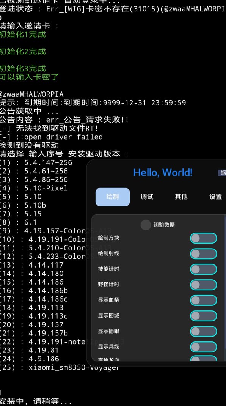This screenshot has height=406, width=226.
Task: Click the ::open driver failed line
Action: pyautogui.click(x=51, y=137)
